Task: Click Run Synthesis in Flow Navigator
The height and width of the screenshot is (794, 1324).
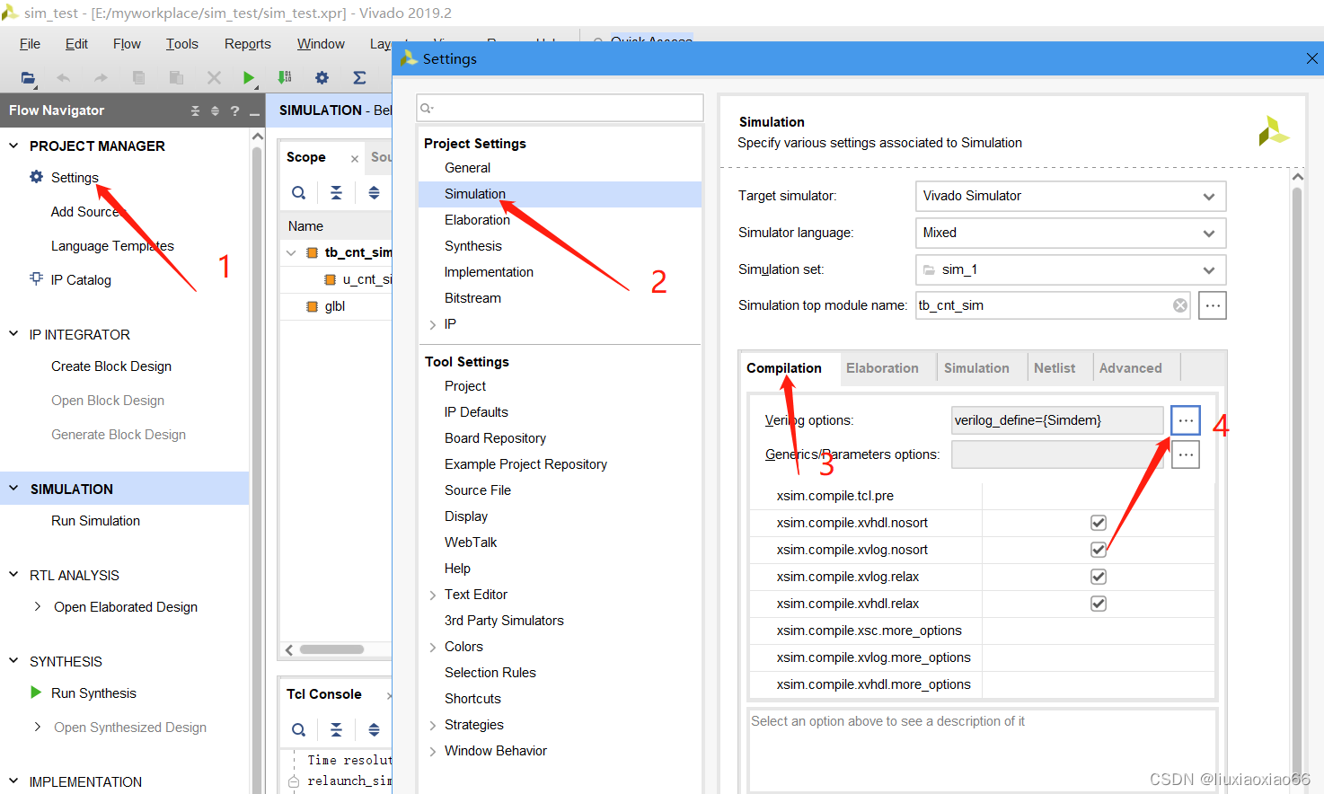Action: pyautogui.click(x=93, y=693)
